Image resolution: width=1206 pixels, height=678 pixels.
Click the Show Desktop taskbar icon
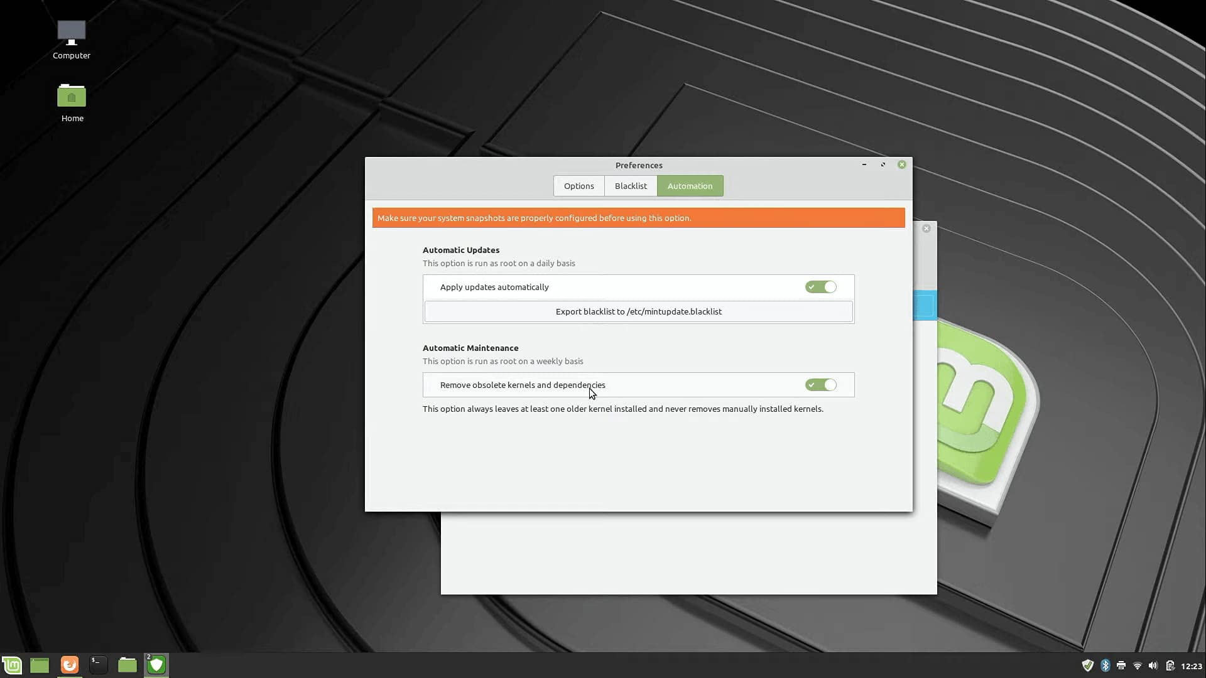pyautogui.click(x=40, y=665)
